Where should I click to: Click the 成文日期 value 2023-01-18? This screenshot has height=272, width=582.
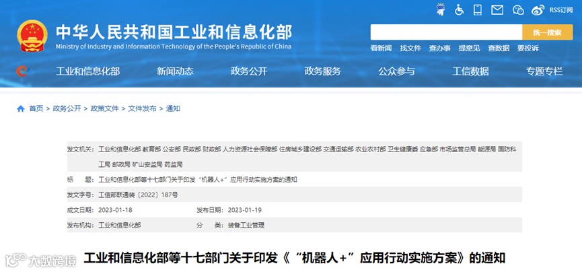pos(115,210)
